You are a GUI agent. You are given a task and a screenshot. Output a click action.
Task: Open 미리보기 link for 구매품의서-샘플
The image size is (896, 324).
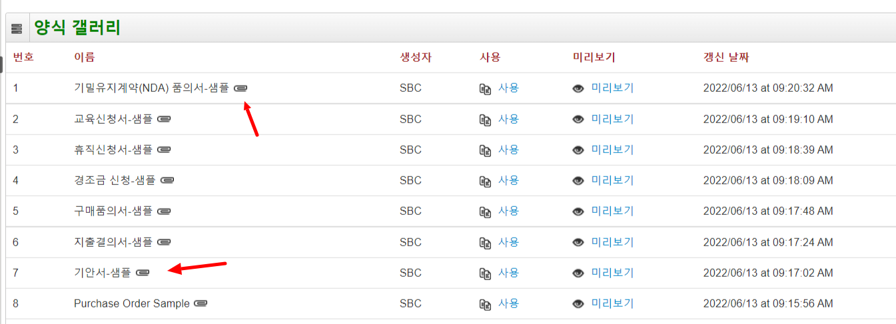pos(612,211)
